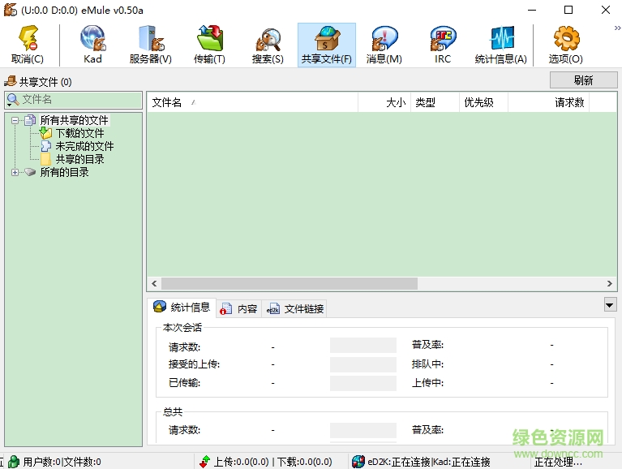The height and width of the screenshot is (469, 622).
Task: Maximize the eMule window
Action: coord(568,10)
